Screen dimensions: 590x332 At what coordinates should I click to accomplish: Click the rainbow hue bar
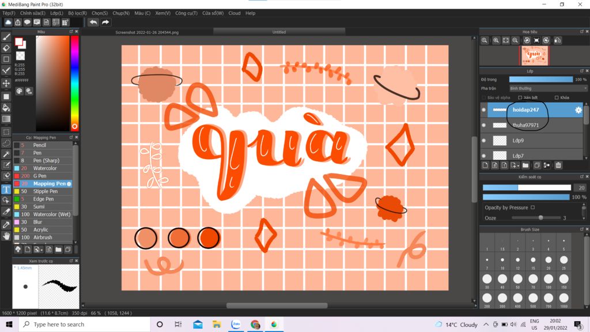74,83
